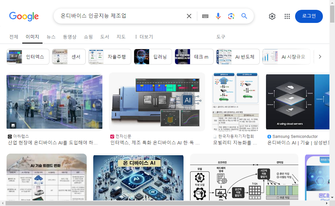Open the 도구 search tools

coord(221,37)
